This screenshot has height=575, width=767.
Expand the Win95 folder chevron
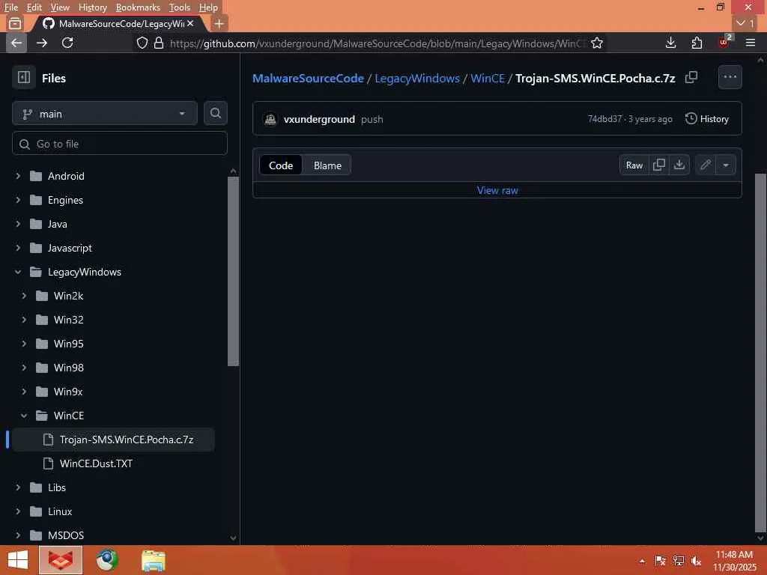[24, 343]
